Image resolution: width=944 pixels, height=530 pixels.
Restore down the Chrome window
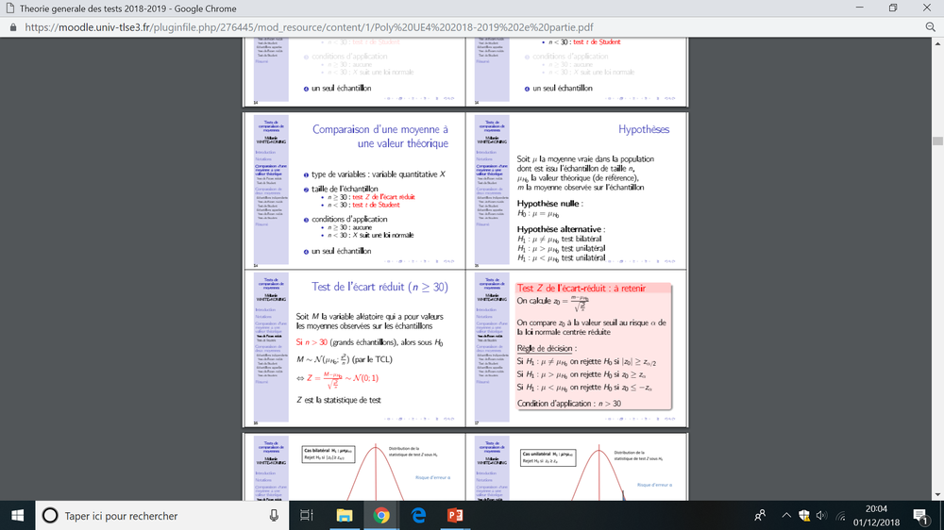coord(893,8)
